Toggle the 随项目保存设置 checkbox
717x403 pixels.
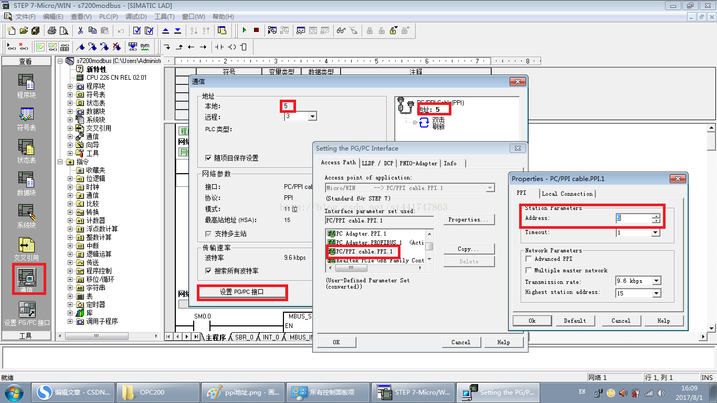pyautogui.click(x=208, y=158)
